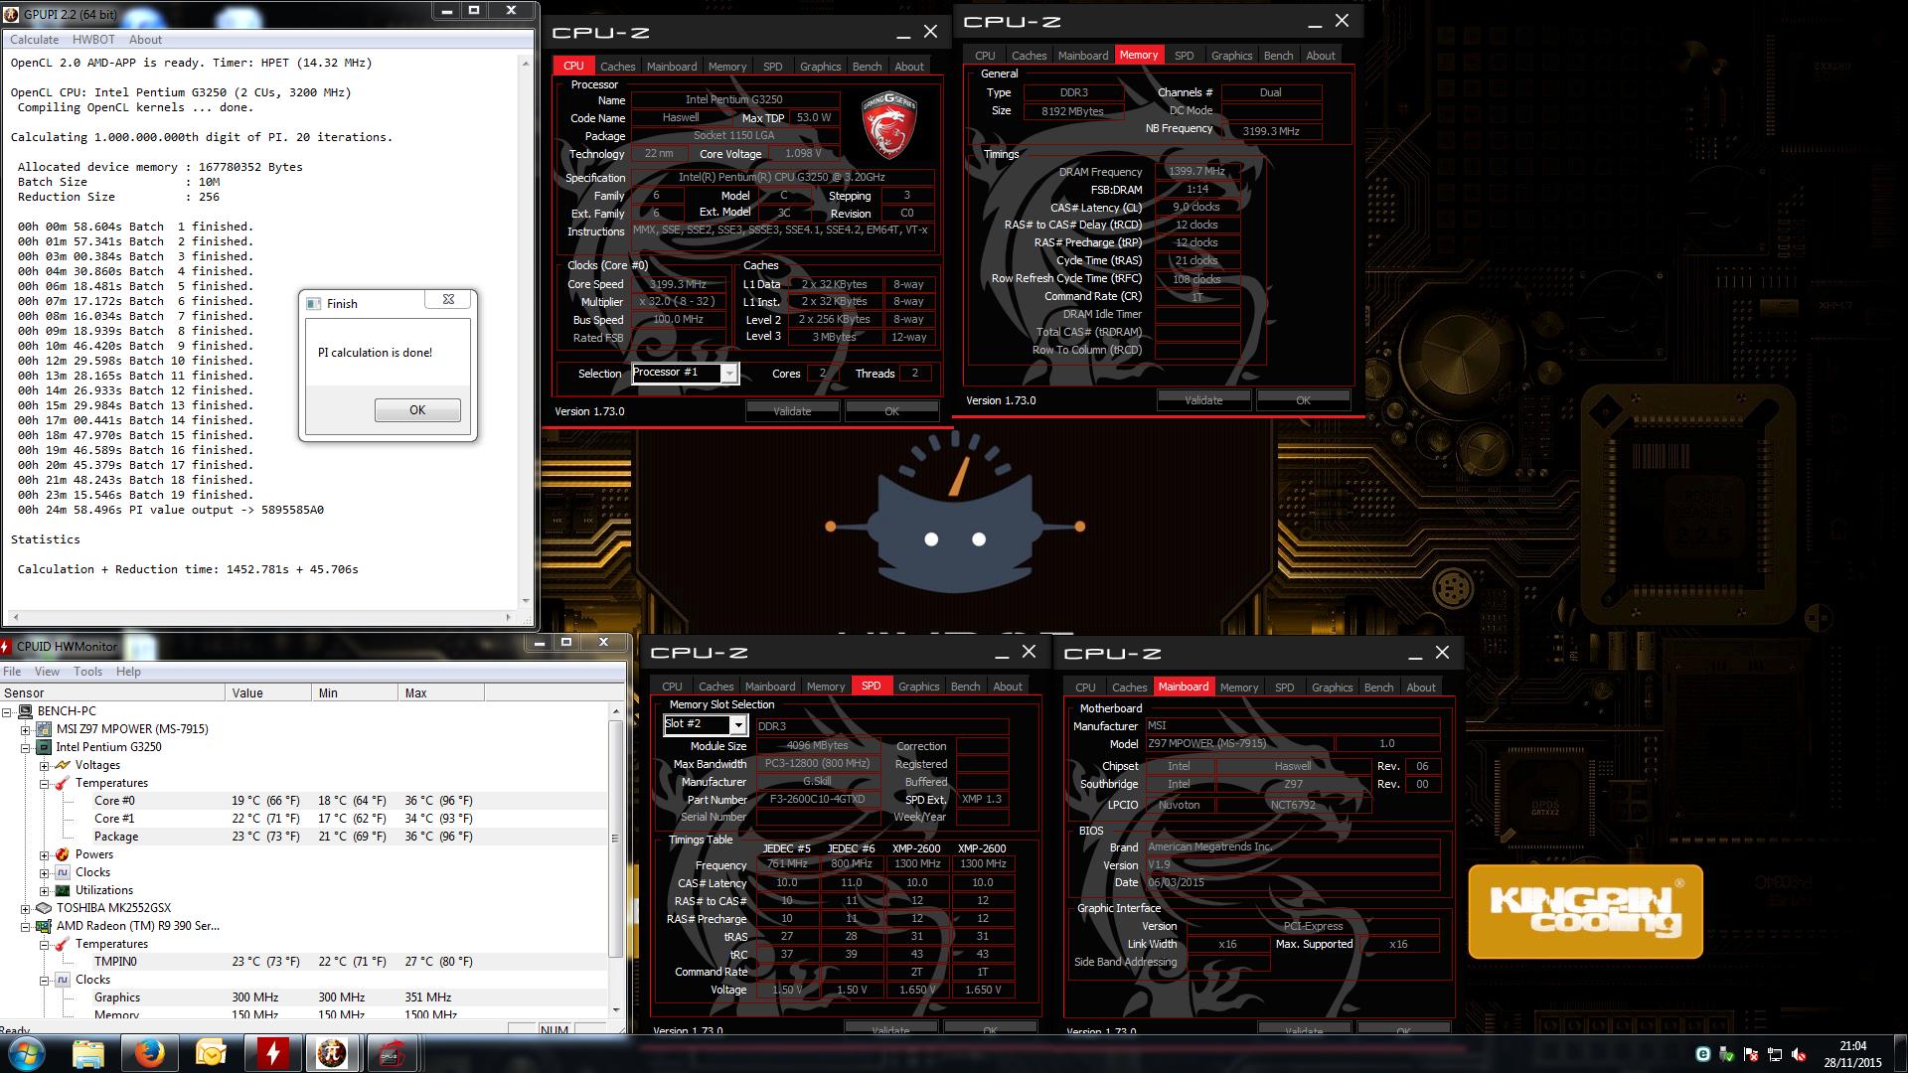
Task: Expand the Powers node
Action: point(44,855)
